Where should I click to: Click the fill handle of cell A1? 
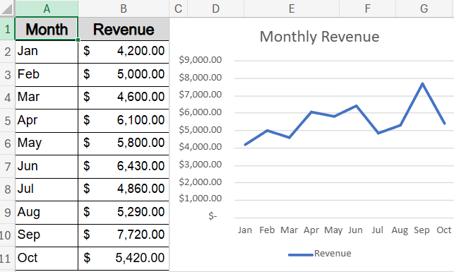click(x=78, y=40)
